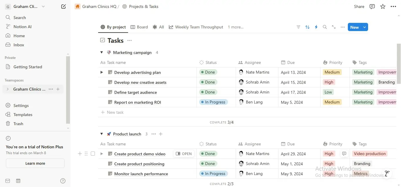Favorite the page with the star icon

click(383, 6)
